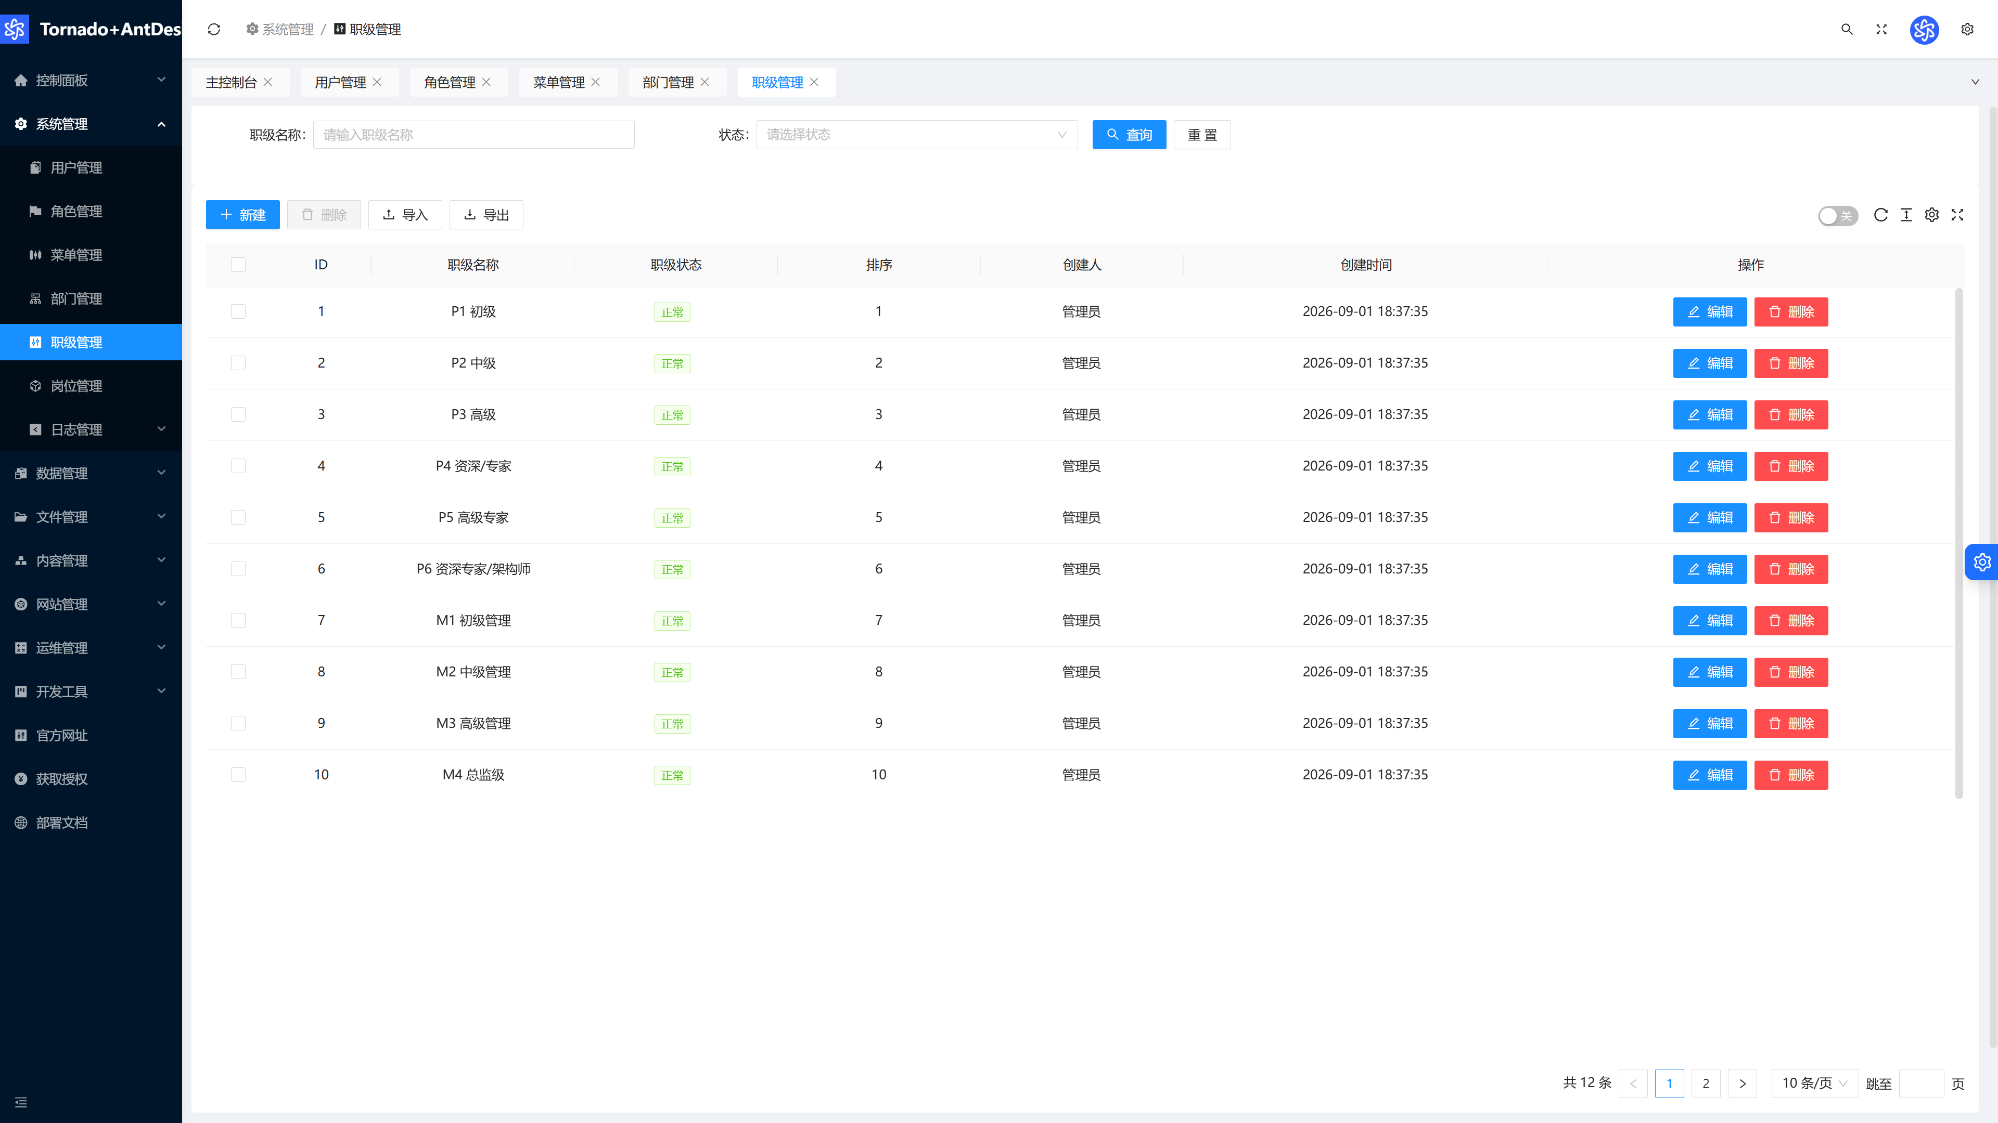The height and width of the screenshot is (1123, 1998).
Task: Click the user avatar in header
Action: [x=1924, y=30]
